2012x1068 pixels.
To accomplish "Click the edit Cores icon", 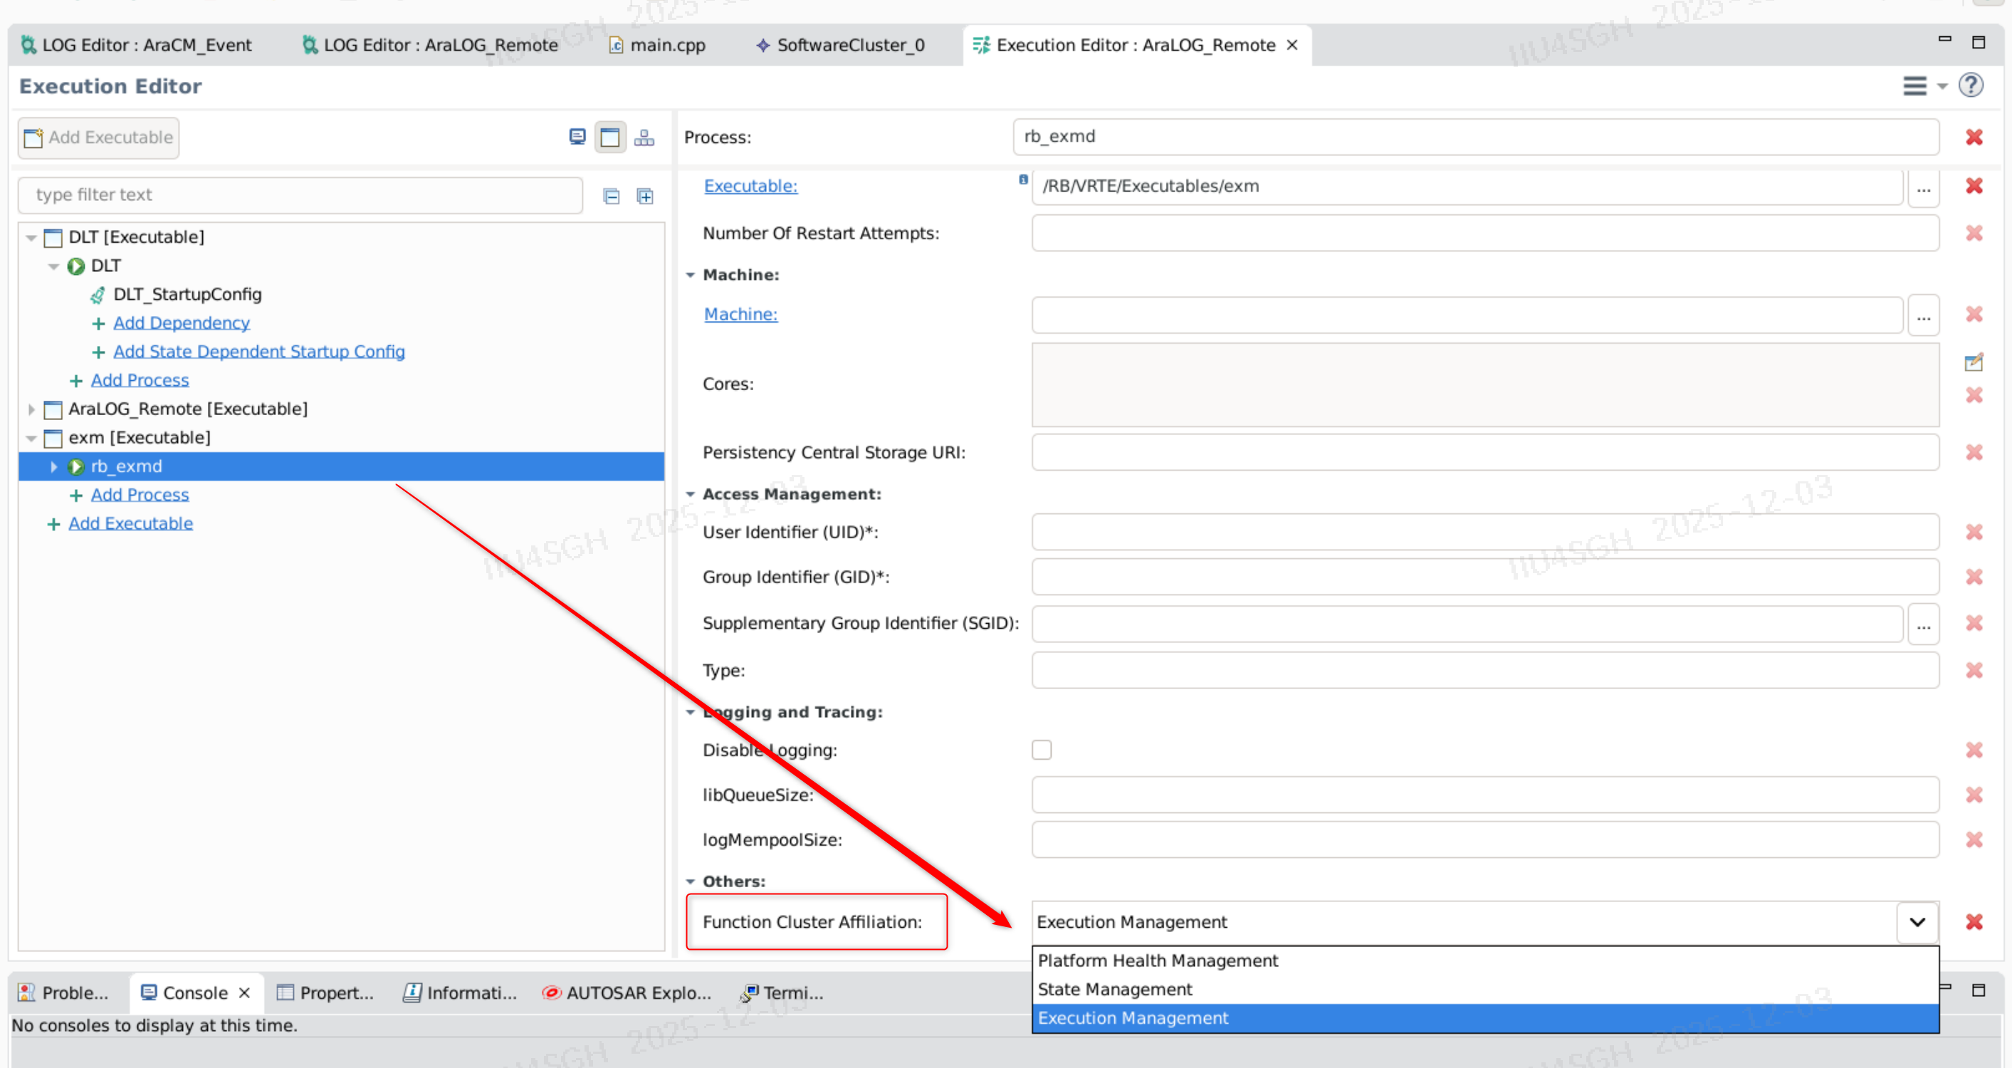I will coord(1973,362).
